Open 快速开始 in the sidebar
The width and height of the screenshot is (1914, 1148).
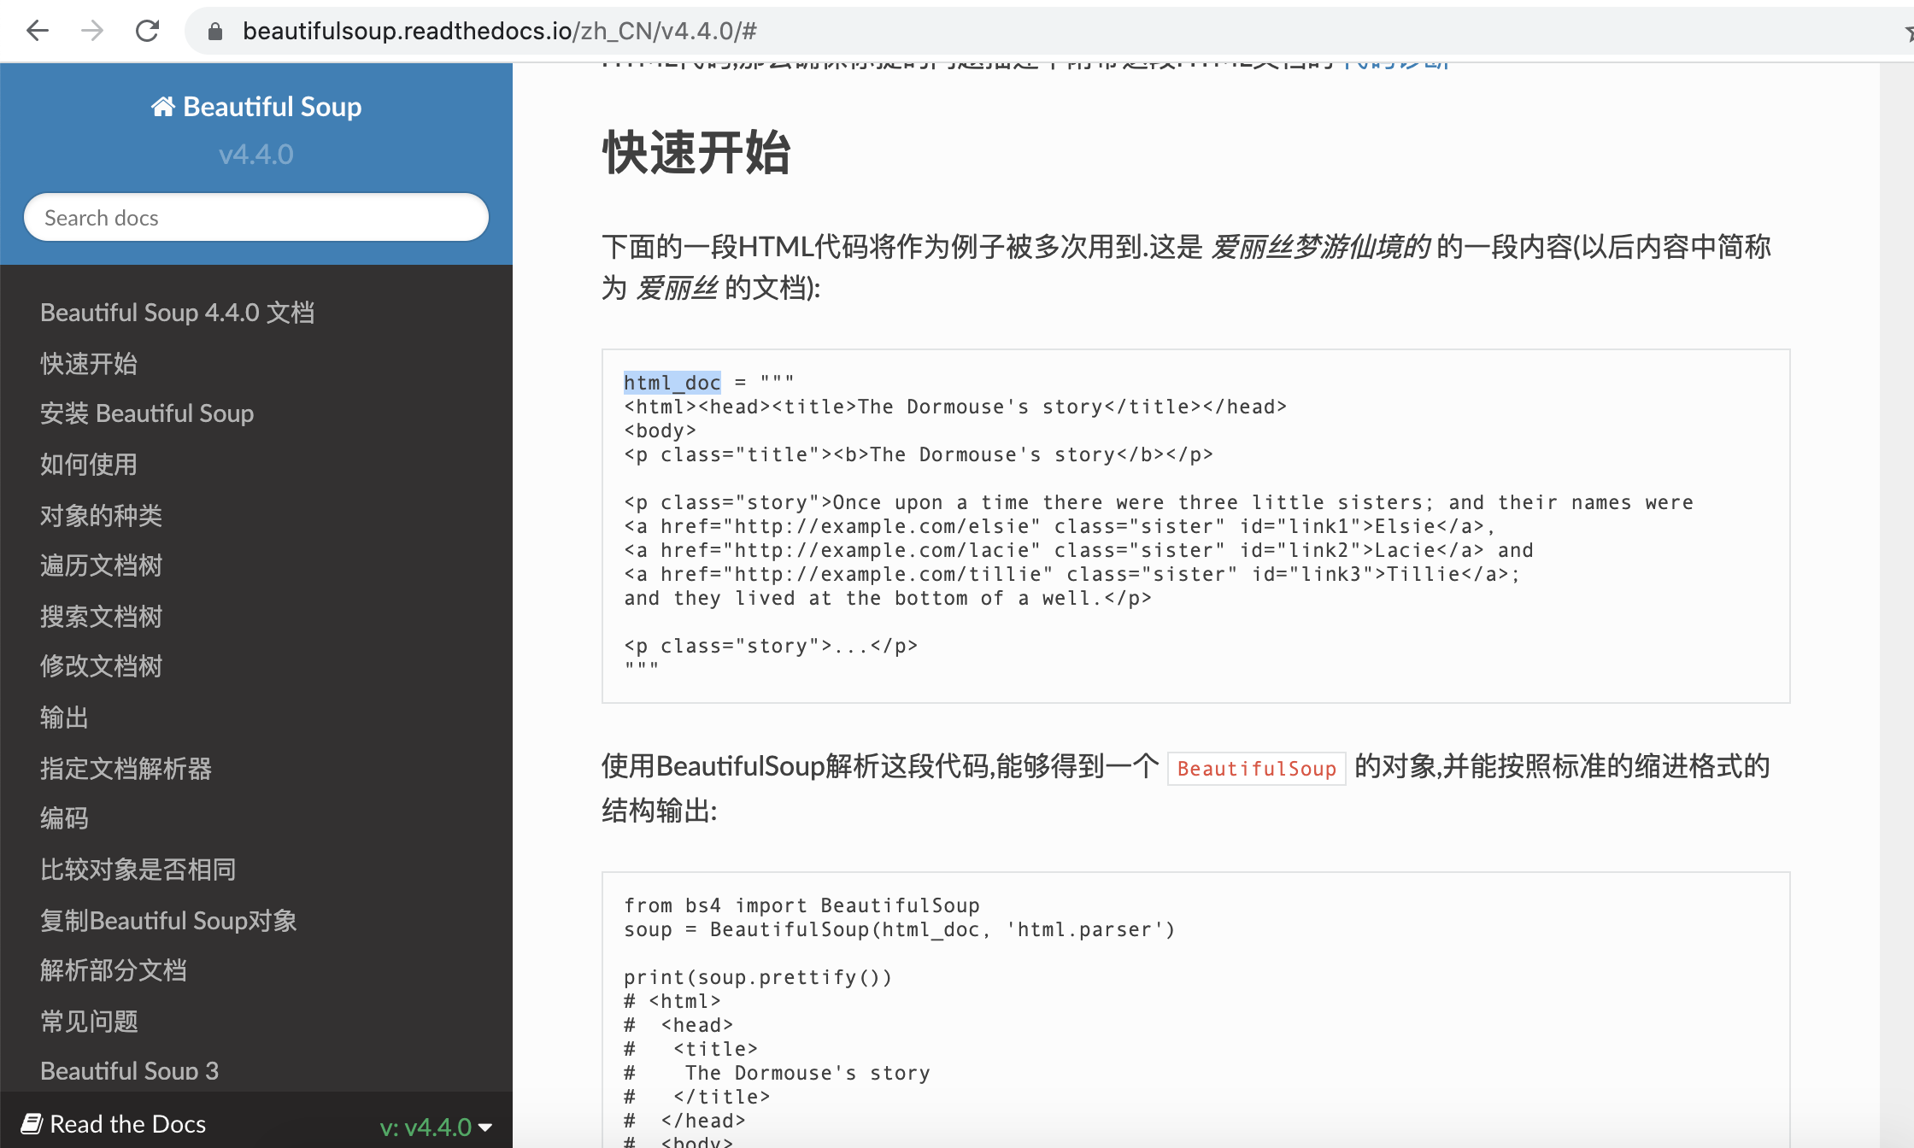[x=89, y=363]
